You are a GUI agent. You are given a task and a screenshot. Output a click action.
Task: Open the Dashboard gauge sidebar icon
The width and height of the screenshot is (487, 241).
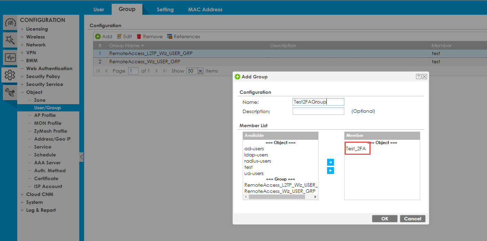10,23
